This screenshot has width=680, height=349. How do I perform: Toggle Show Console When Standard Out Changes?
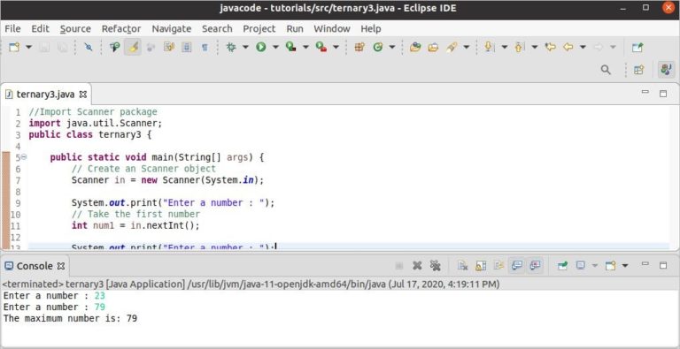[x=517, y=265]
